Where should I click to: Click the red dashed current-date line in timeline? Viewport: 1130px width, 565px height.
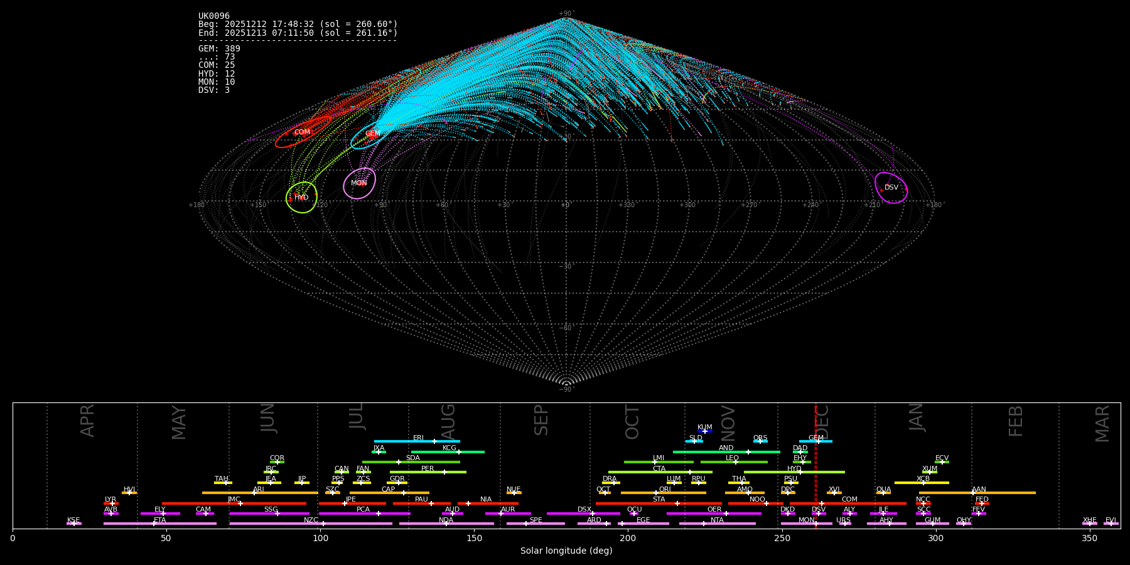(815, 465)
